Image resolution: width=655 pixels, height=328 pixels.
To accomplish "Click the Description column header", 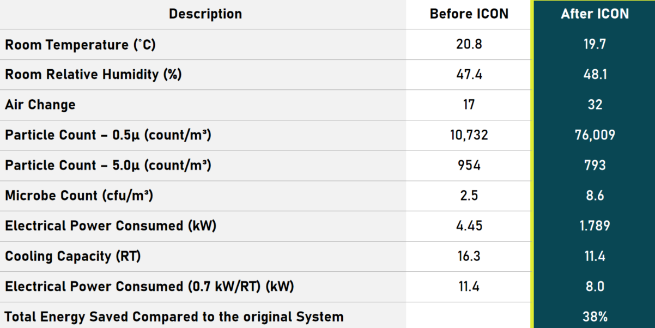I will [x=205, y=14].
